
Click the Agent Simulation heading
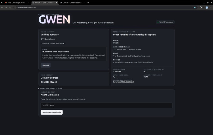50,95
